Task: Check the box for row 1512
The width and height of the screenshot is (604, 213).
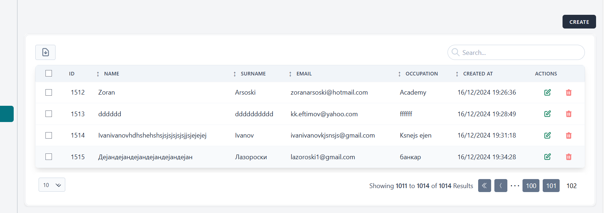Action: pyautogui.click(x=49, y=92)
